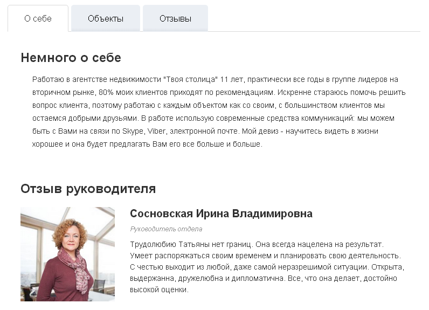
Task: Click the manager's portrait photo
Action: pyautogui.click(x=67, y=254)
